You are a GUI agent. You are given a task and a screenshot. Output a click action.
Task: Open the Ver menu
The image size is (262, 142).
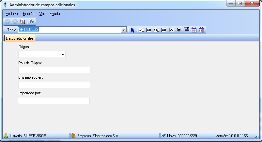[x=42, y=14]
